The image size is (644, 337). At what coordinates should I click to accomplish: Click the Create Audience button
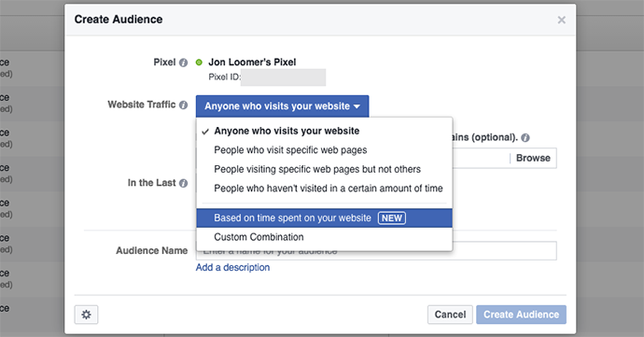tap(521, 315)
